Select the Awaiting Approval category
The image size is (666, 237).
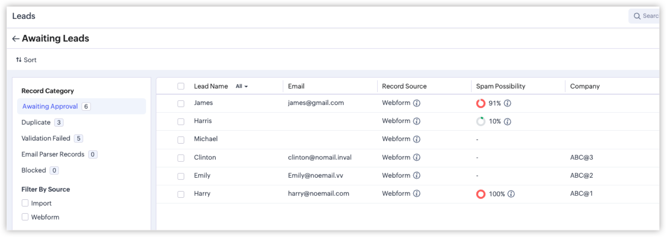tap(50, 106)
